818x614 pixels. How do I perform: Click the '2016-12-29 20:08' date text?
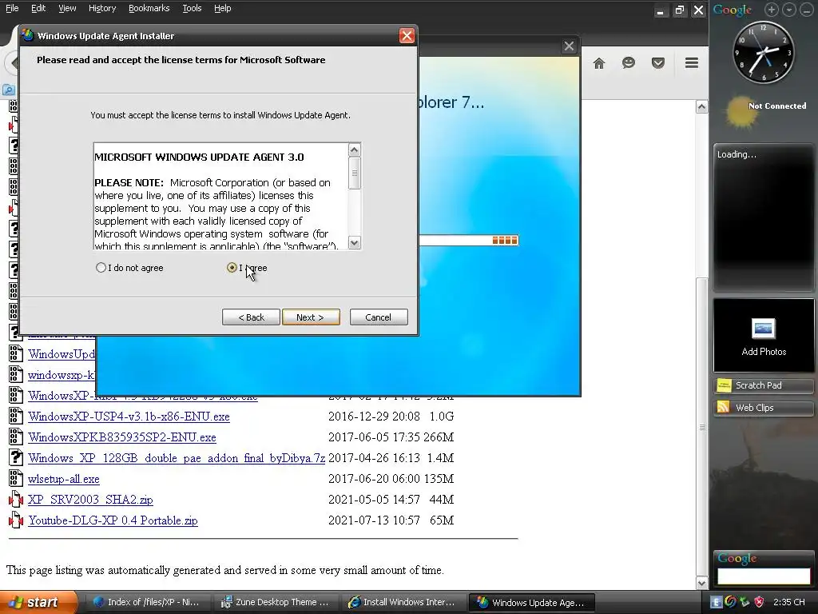374,416
